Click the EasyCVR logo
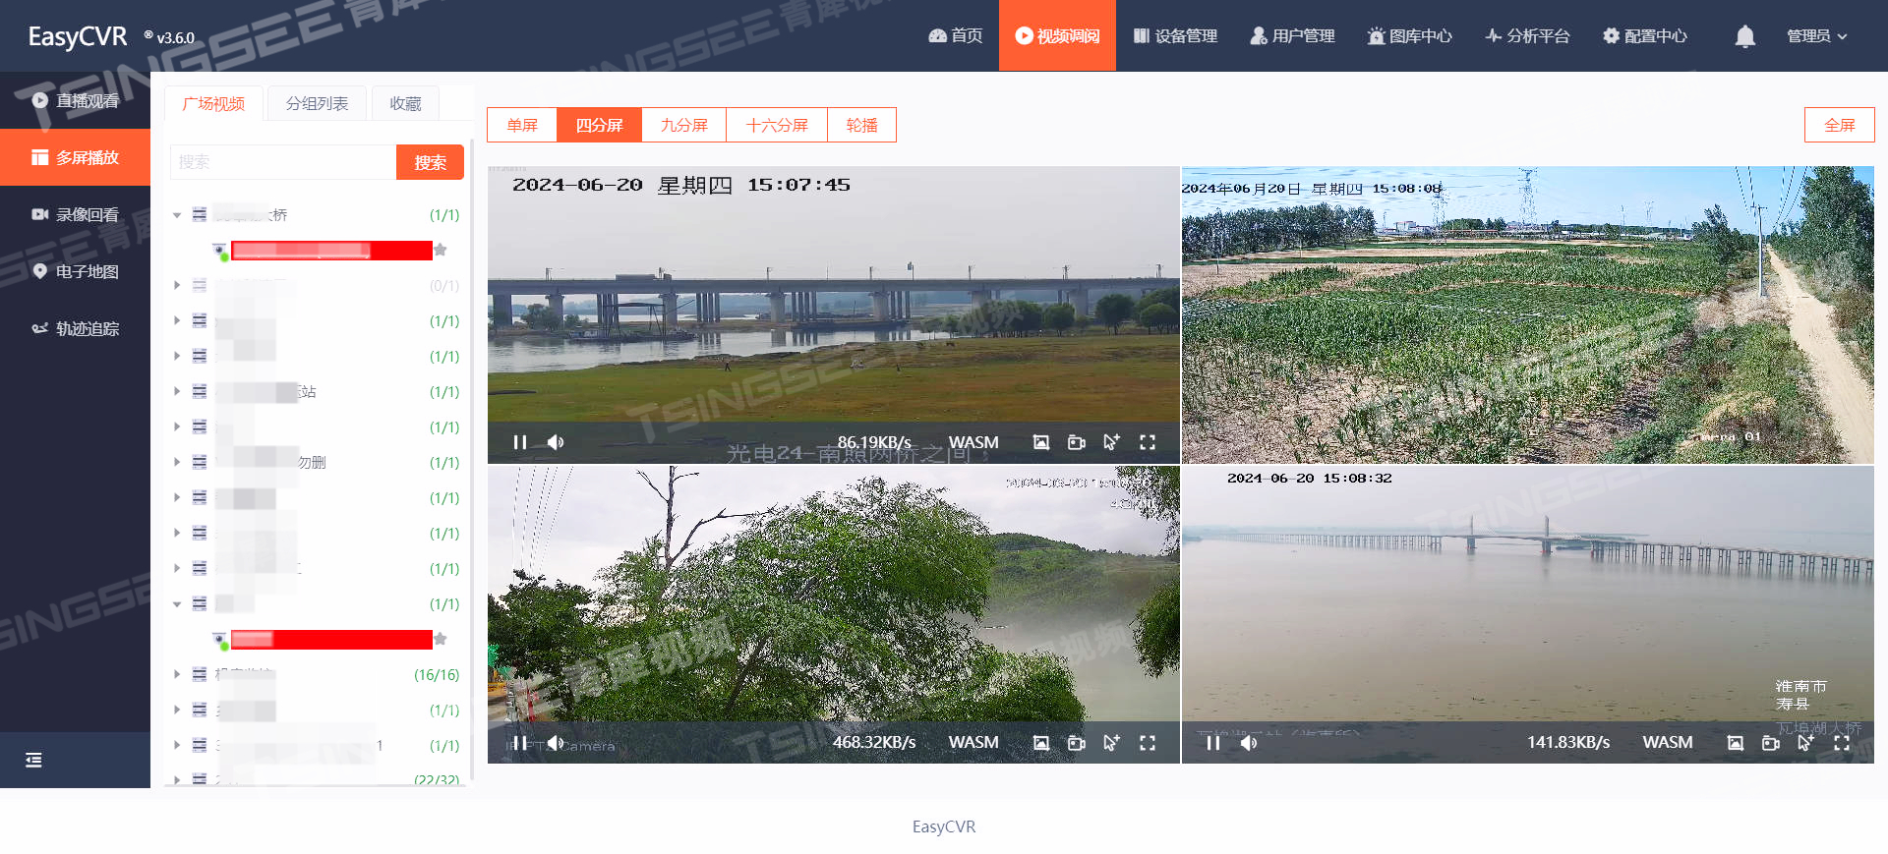The image size is (1888, 854). point(78,36)
